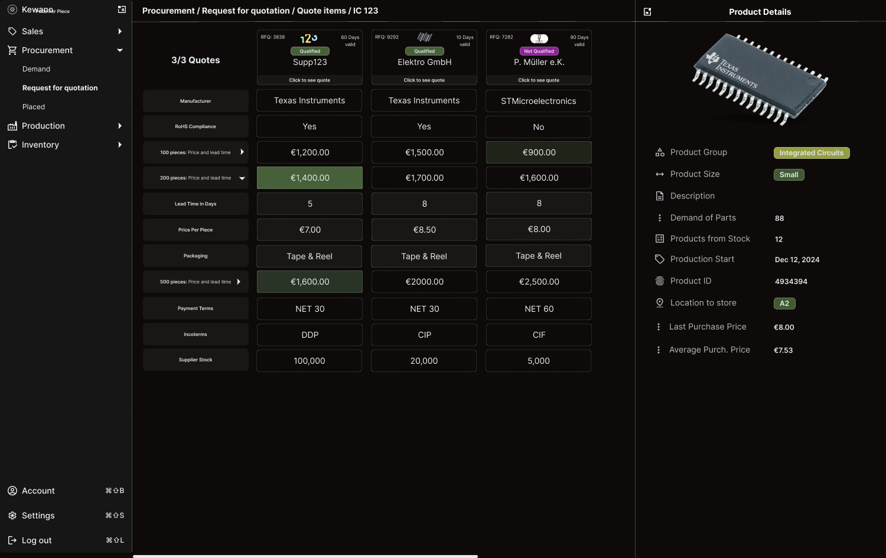Click the Inventory clipboard icon

click(12, 145)
